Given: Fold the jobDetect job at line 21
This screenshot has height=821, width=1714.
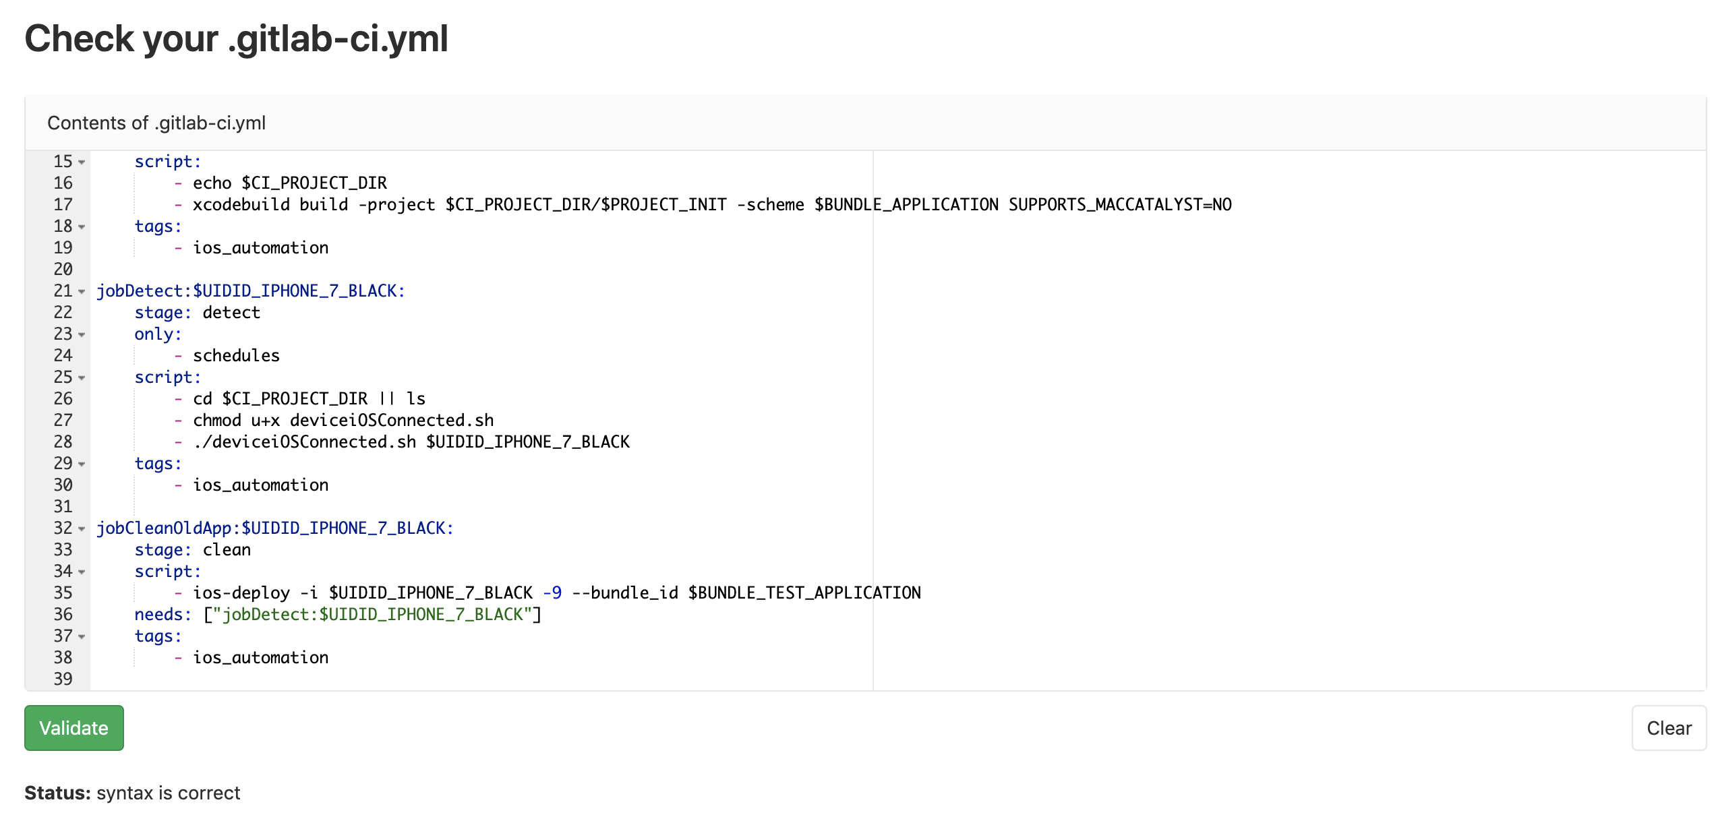Looking at the screenshot, I should click(82, 292).
